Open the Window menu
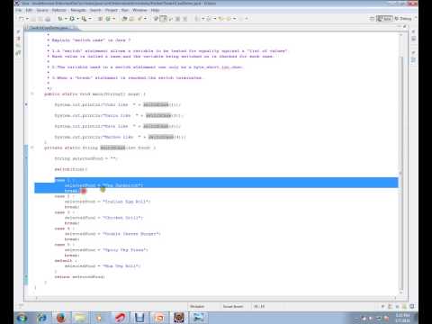 (139, 10)
